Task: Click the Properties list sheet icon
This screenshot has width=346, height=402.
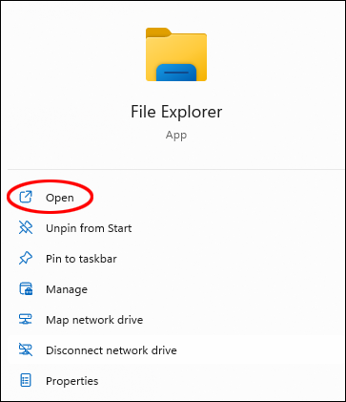Action: (26, 380)
